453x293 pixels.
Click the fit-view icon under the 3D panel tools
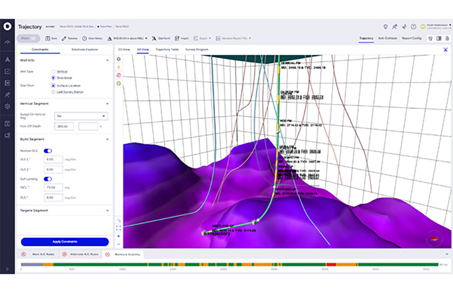[118, 227]
